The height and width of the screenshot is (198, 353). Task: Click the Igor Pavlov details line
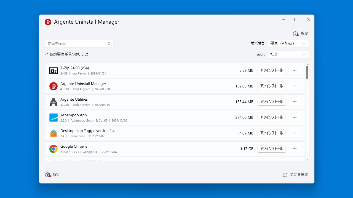click(x=83, y=73)
